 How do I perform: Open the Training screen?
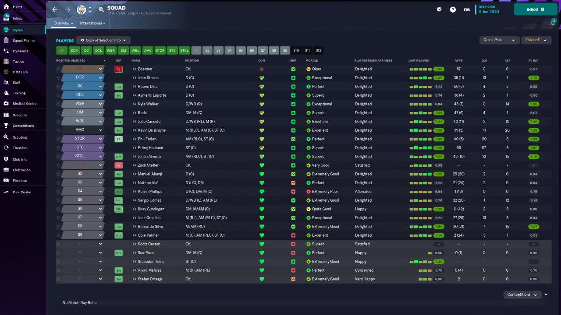point(19,93)
